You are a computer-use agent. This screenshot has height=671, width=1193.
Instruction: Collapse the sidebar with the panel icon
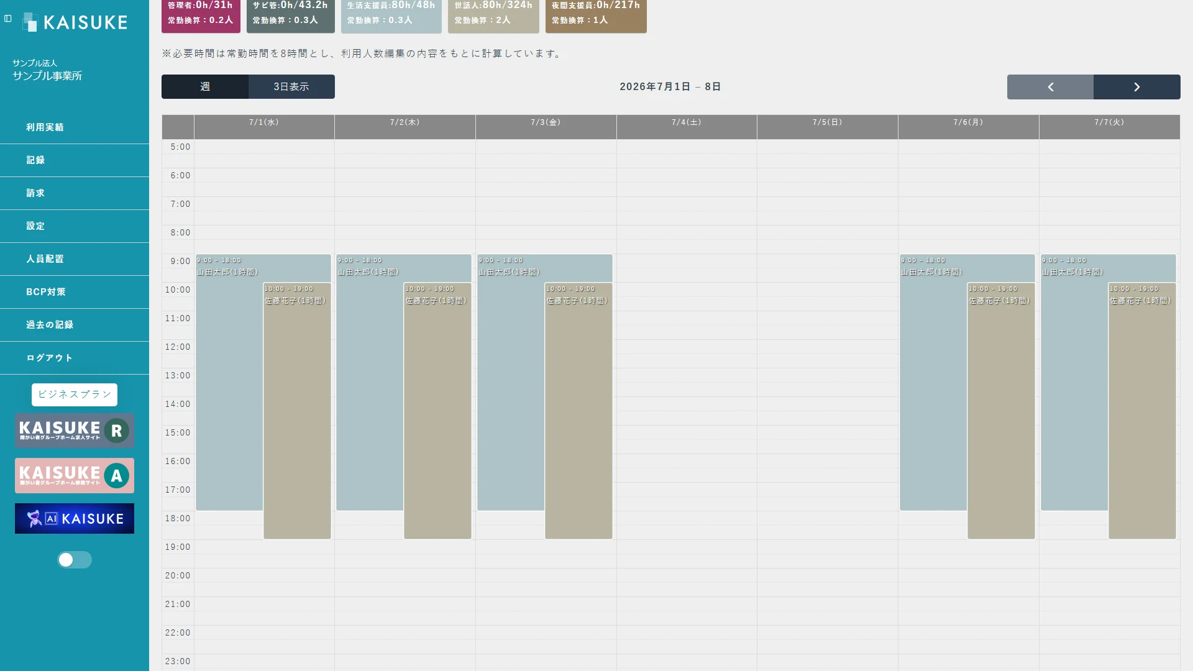click(x=8, y=19)
